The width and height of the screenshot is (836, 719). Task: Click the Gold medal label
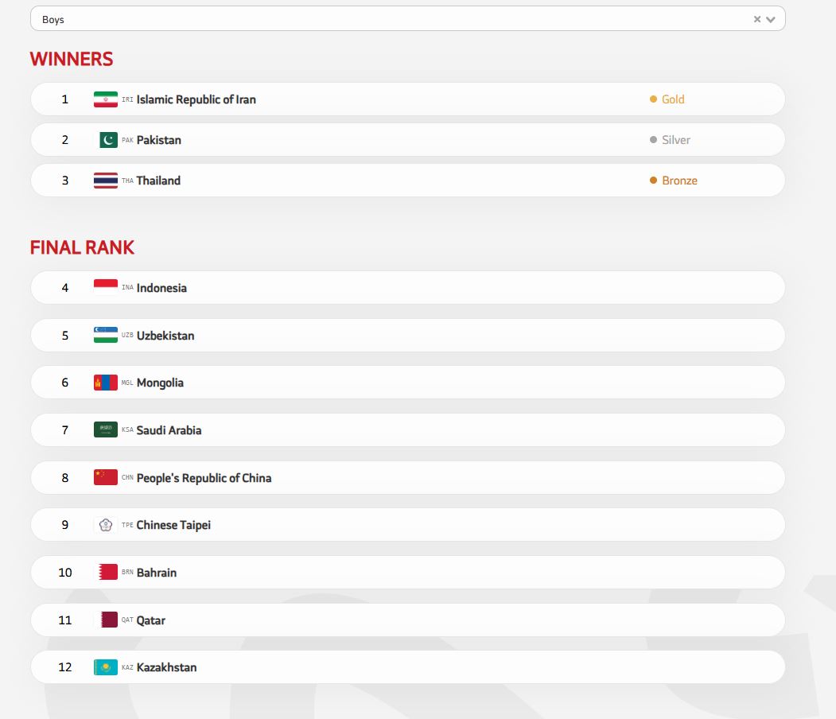pos(673,99)
